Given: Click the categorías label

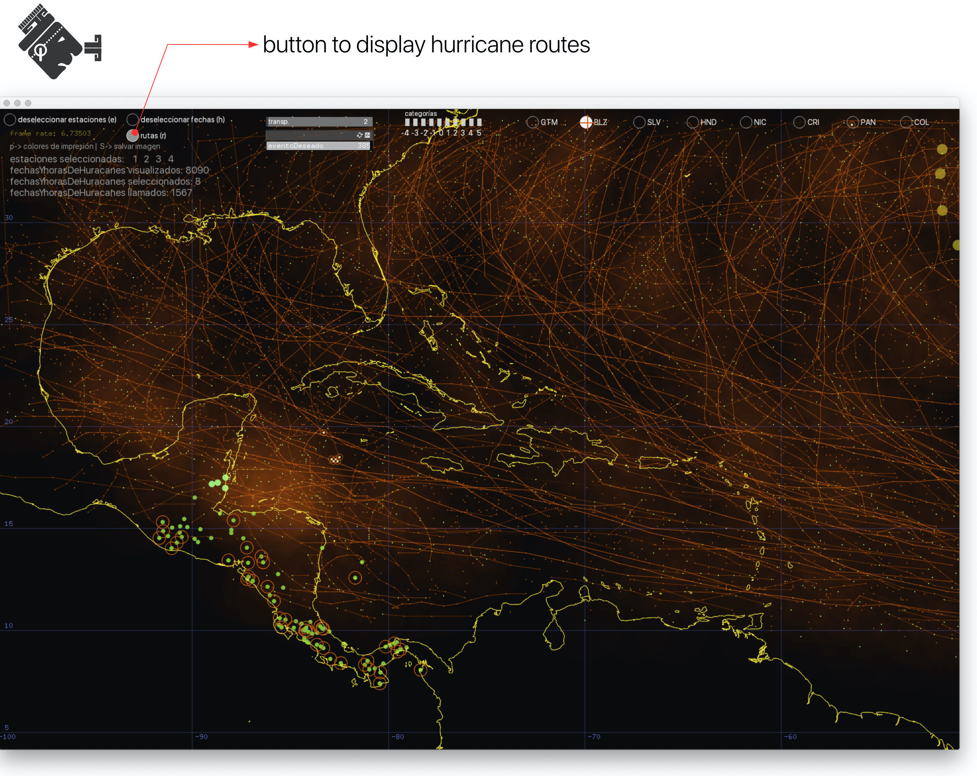Looking at the screenshot, I should (x=421, y=114).
